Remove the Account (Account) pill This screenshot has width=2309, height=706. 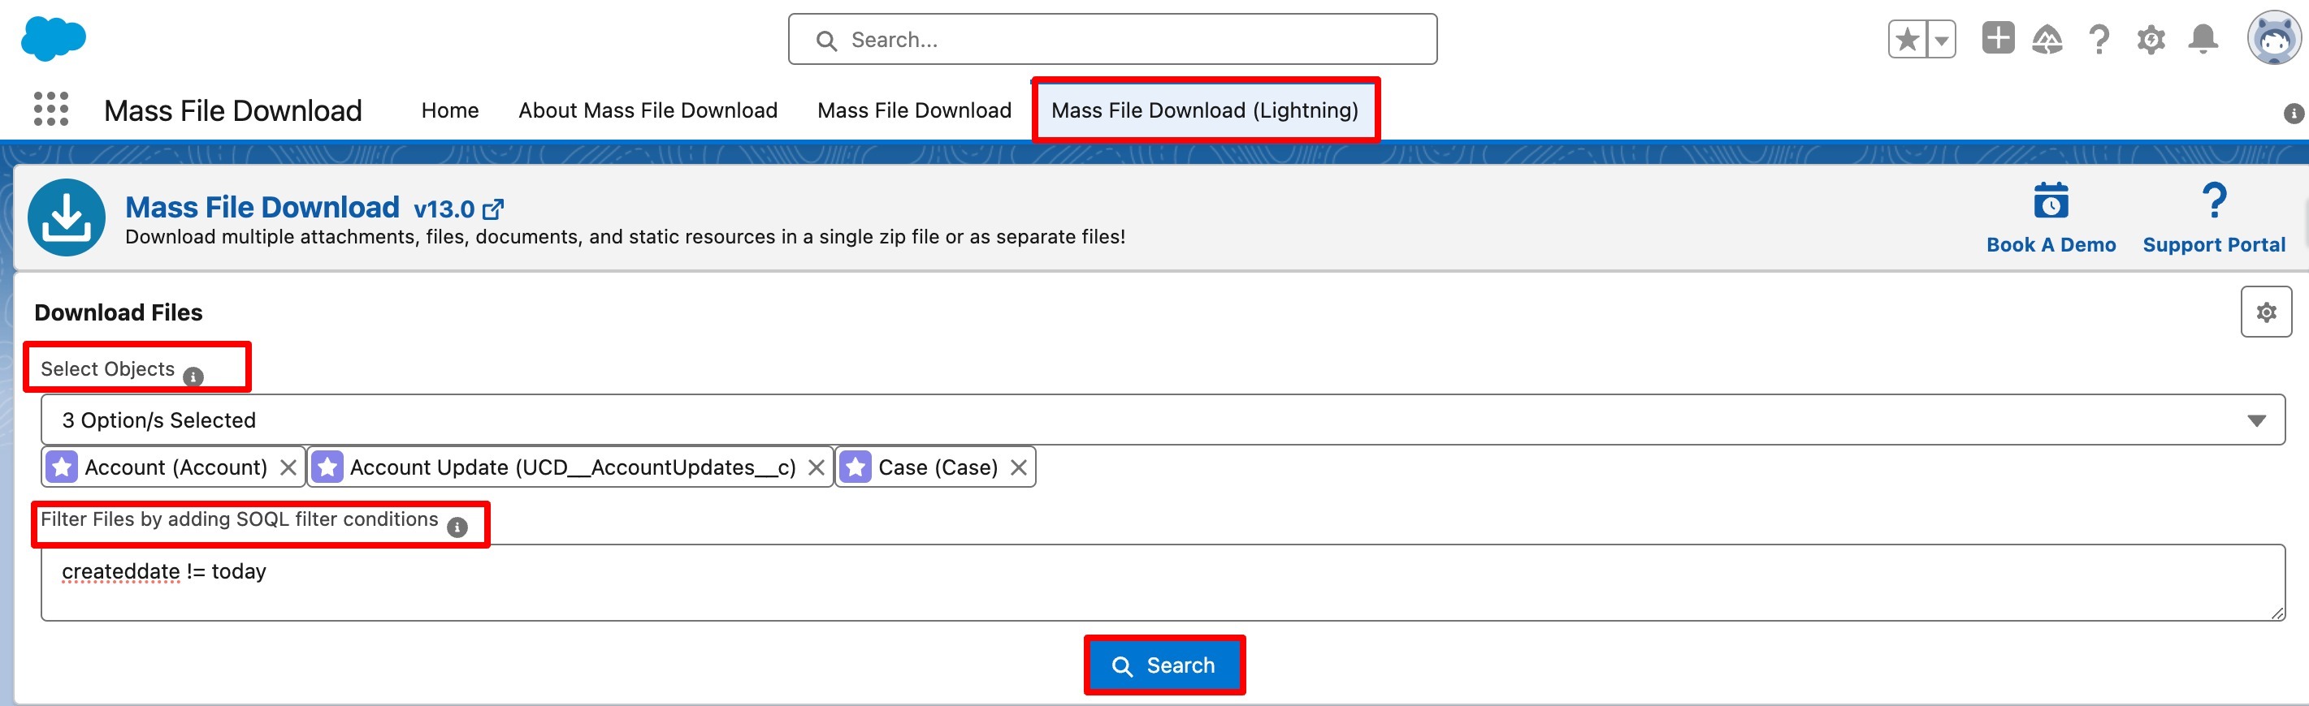pos(288,467)
